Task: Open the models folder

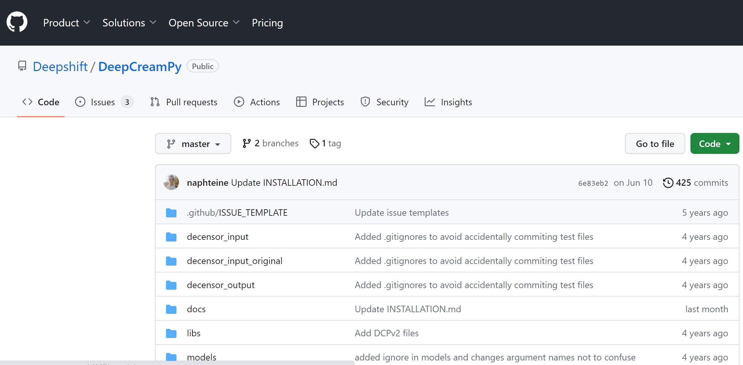Action: pos(202,358)
